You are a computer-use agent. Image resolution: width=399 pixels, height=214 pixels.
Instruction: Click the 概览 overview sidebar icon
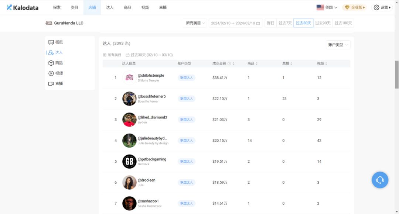coord(51,42)
